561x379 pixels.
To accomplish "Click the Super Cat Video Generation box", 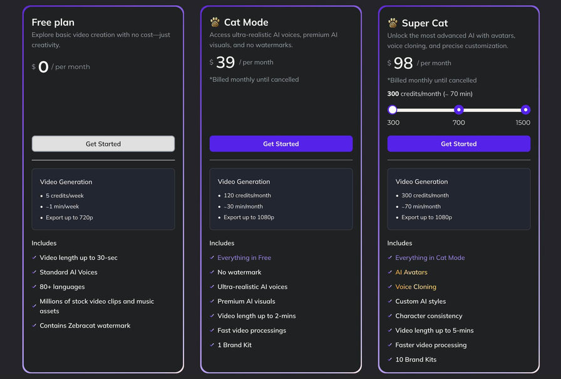I will tap(459, 199).
